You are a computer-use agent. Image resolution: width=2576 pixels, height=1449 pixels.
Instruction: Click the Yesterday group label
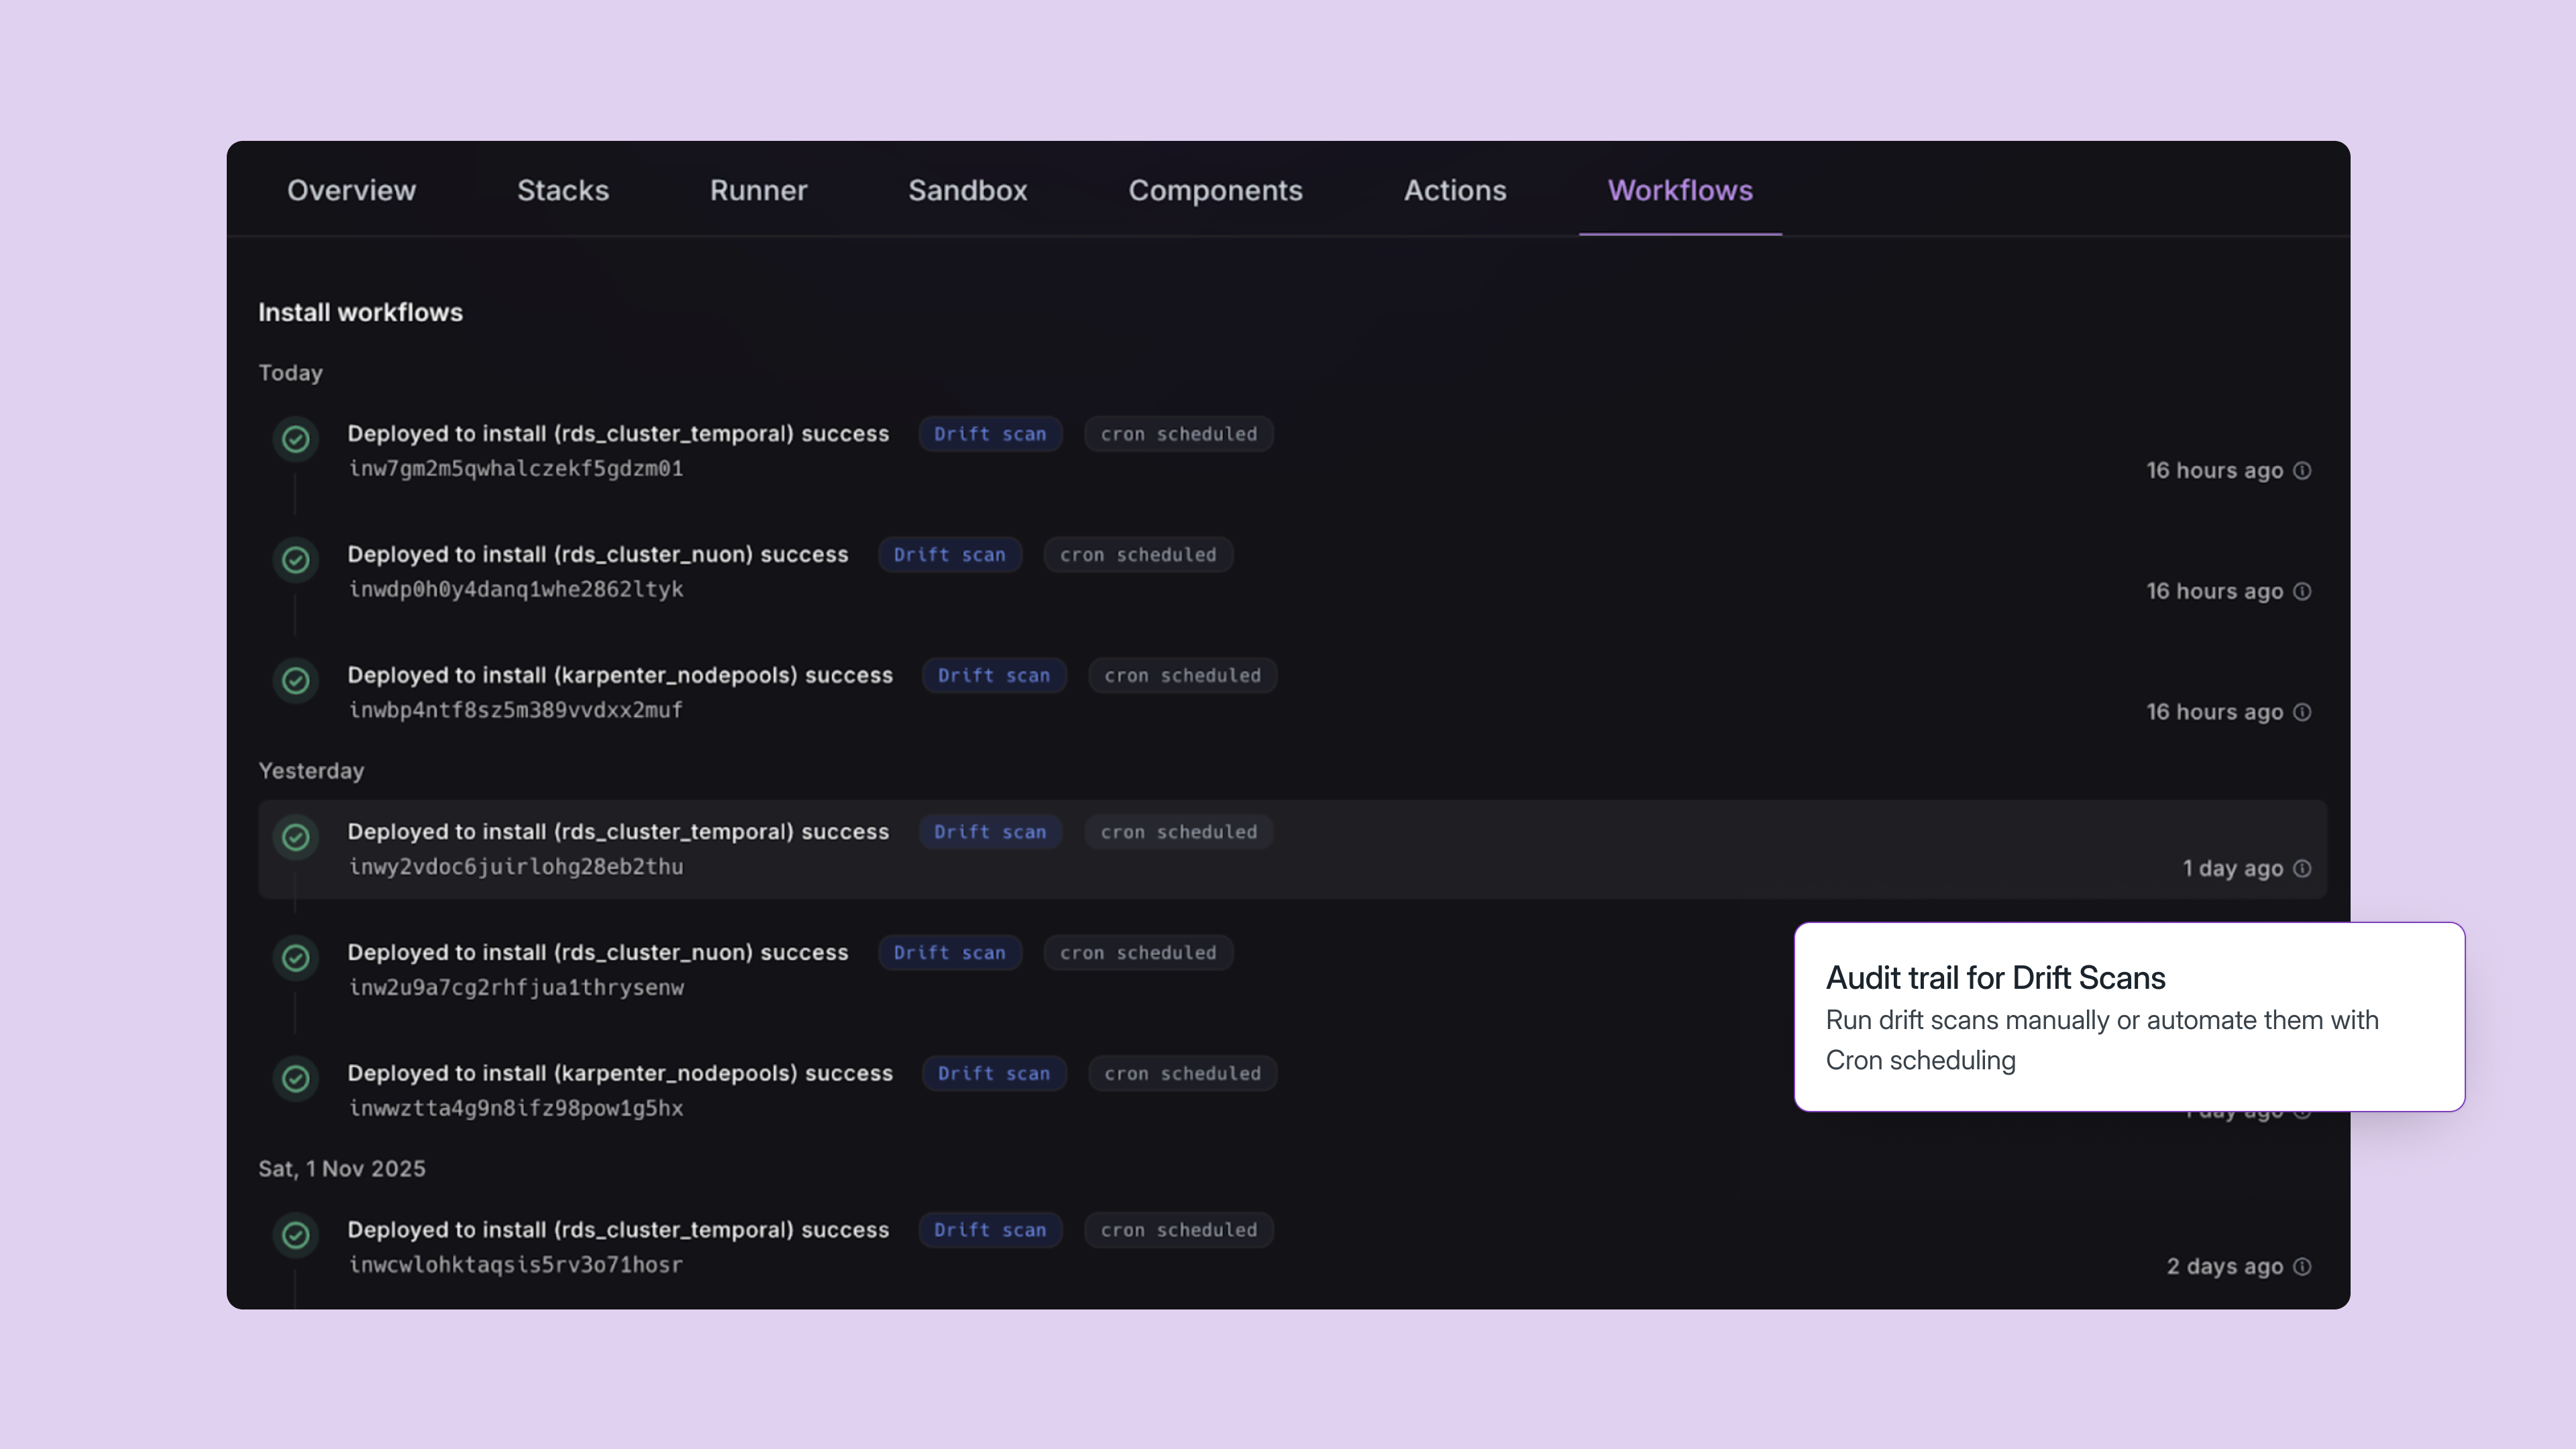311,771
